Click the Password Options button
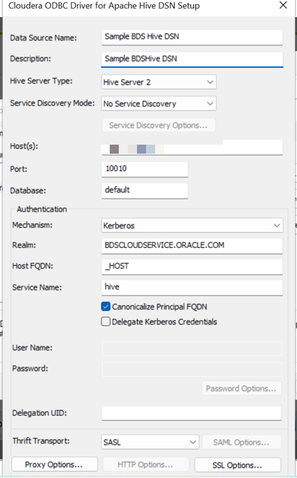This screenshot has height=478, width=297. coord(242,389)
